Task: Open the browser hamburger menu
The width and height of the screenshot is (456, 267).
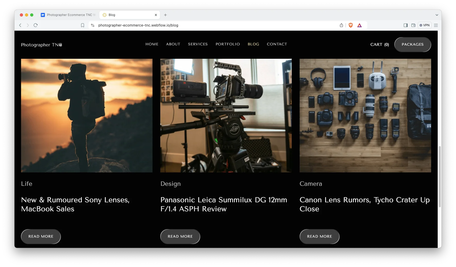Action: [x=436, y=25]
